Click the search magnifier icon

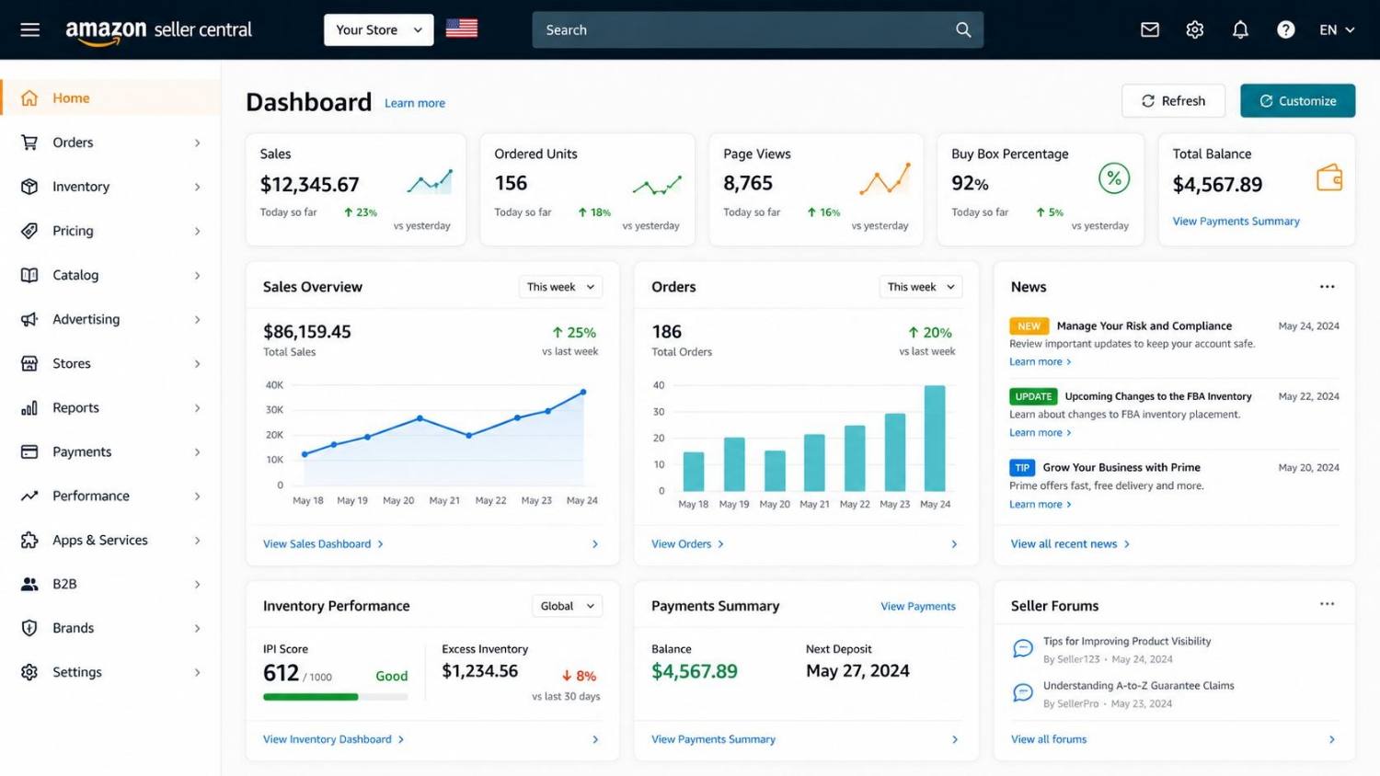(x=963, y=29)
